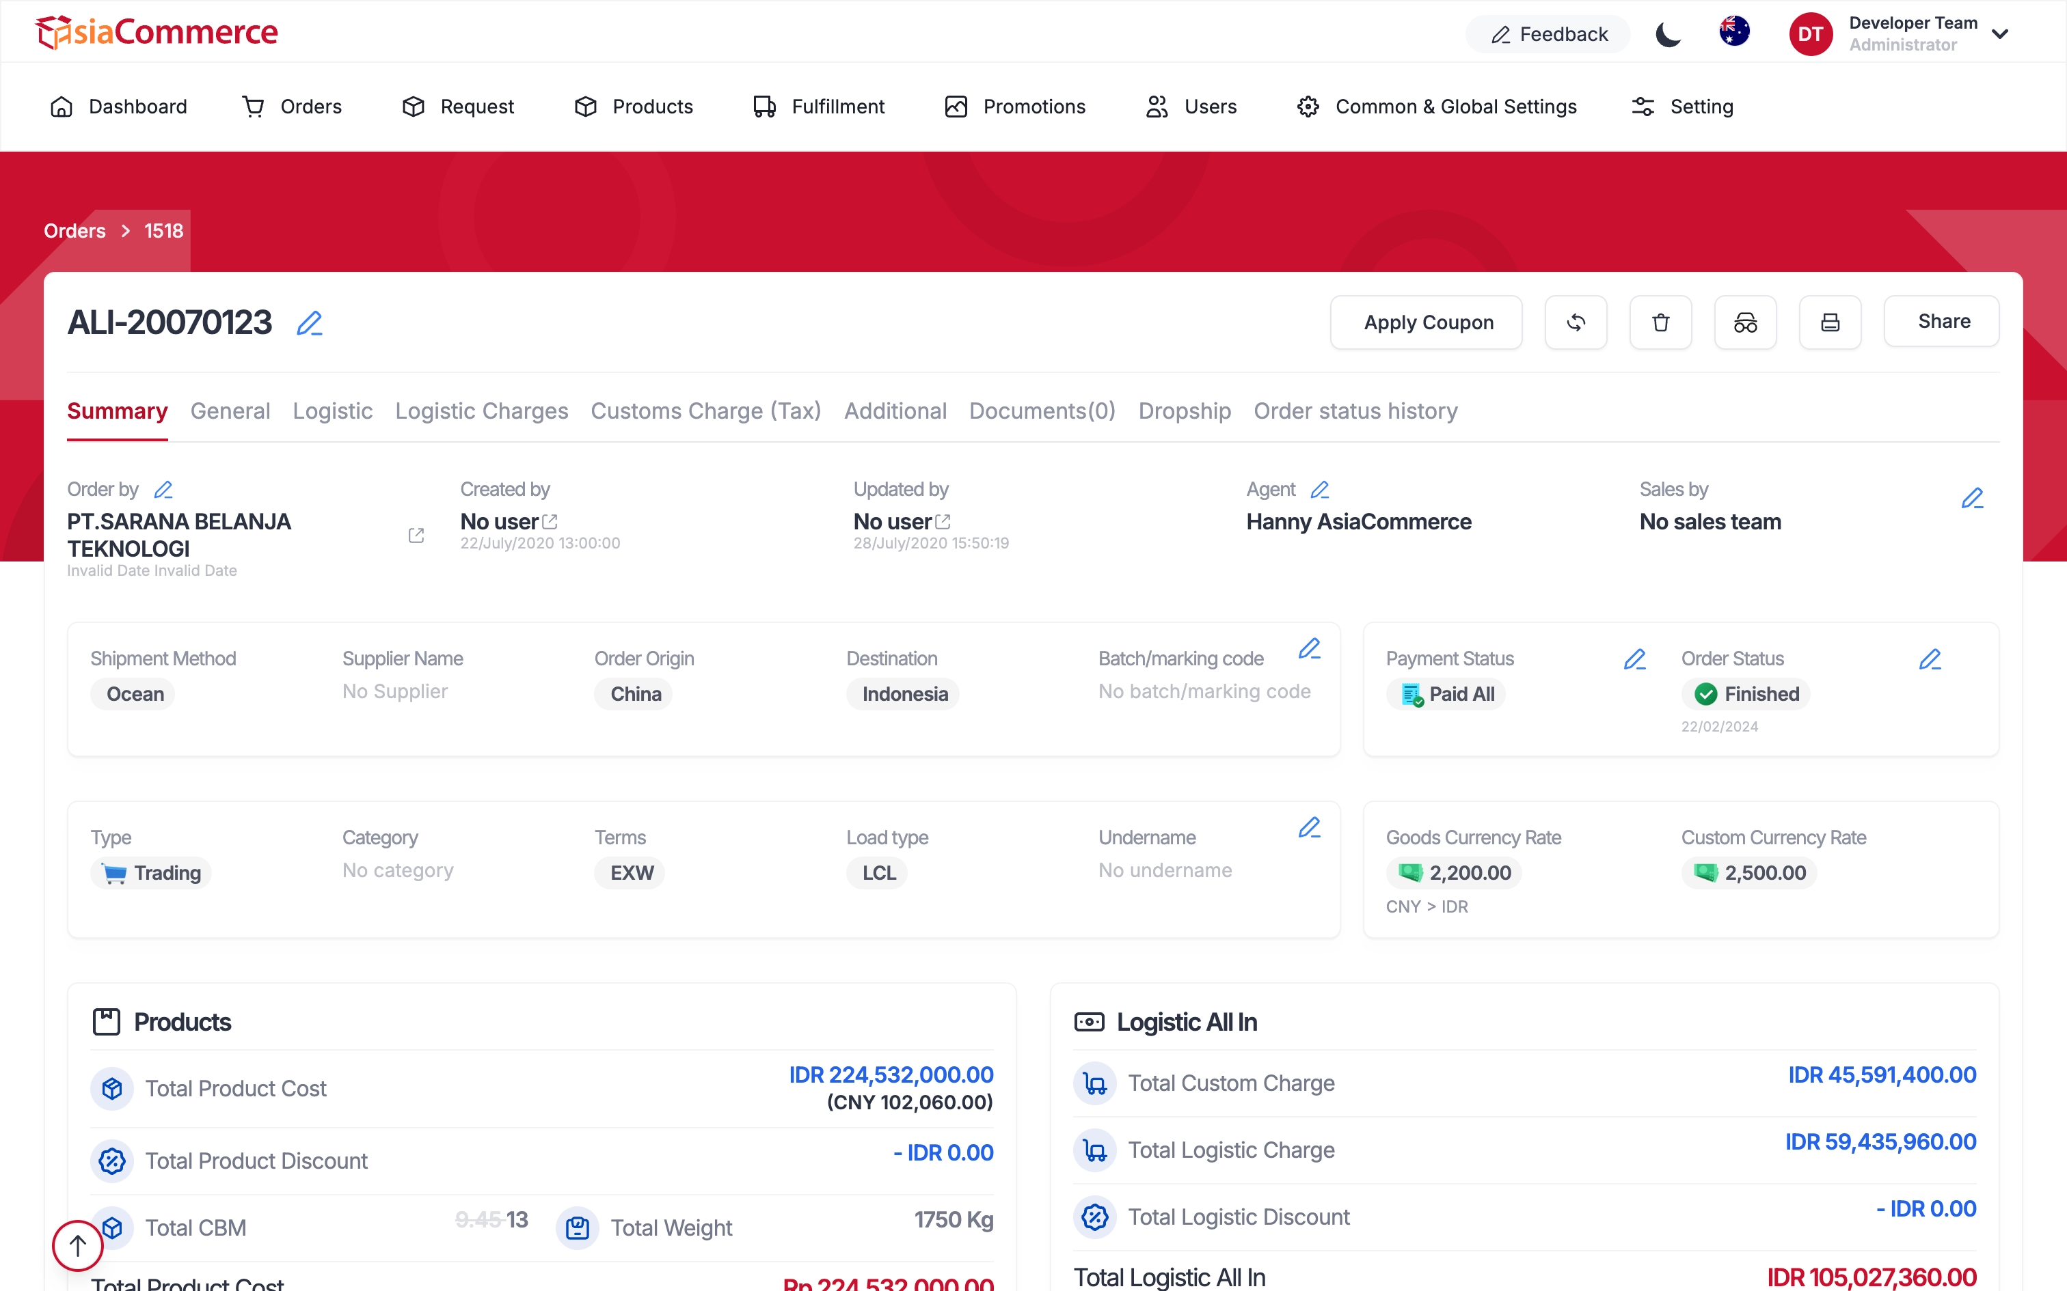Edit shipment details pencil near Batch/marking code
The height and width of the screenshot is (1291, 2067).
click(x=1310, y=649)
